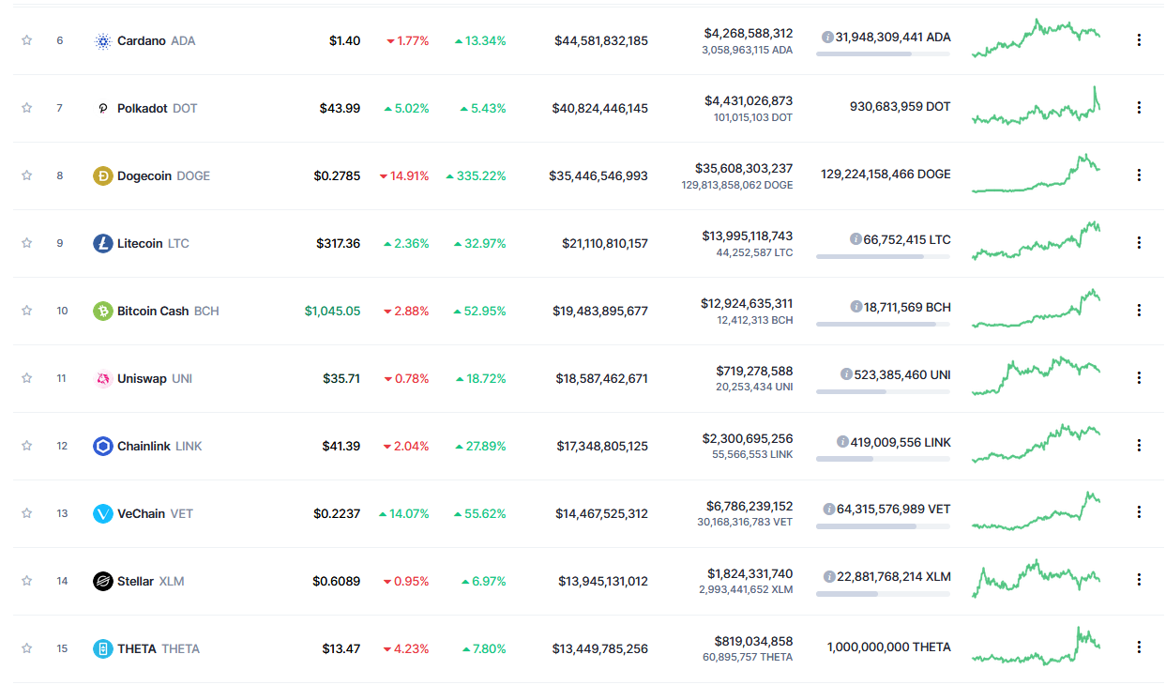Show ADA circulating supply info icon
This screenshot has width=1166, height=685.
827,38
